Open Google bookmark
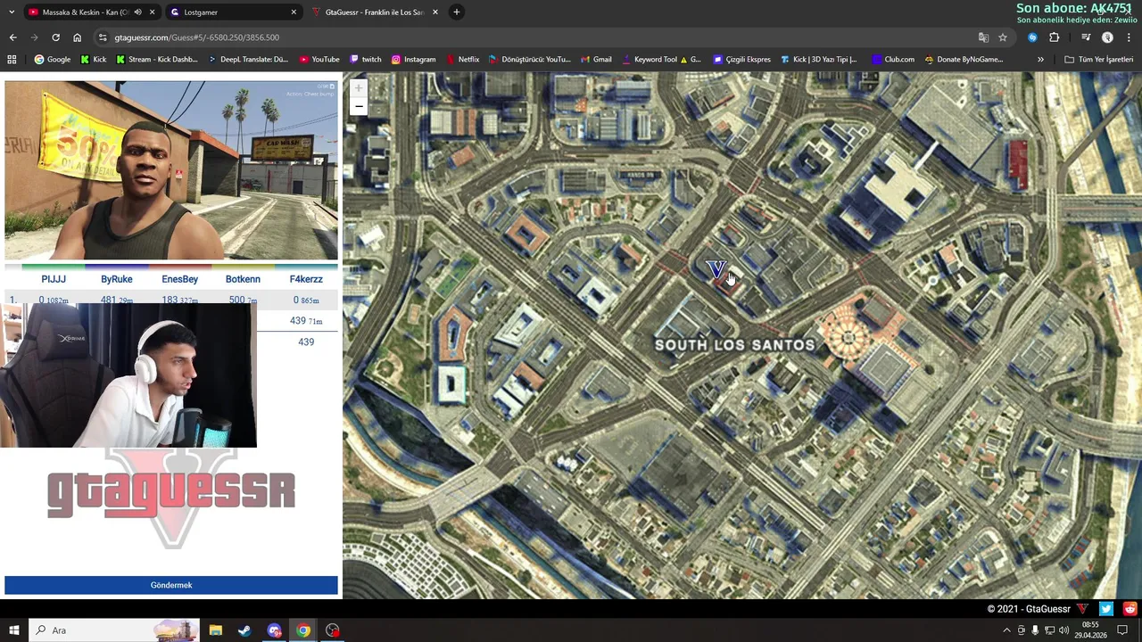Screen dimensions: 1142x642 (53, 60)
